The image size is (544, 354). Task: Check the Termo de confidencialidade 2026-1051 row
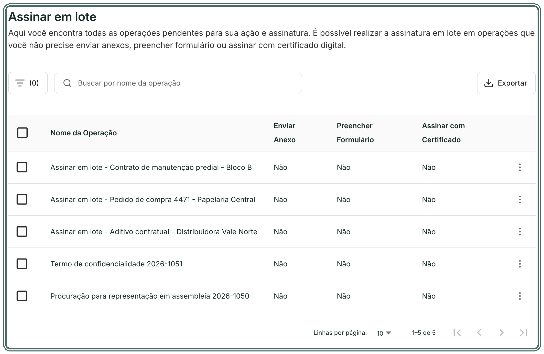(x=22, y=264)
